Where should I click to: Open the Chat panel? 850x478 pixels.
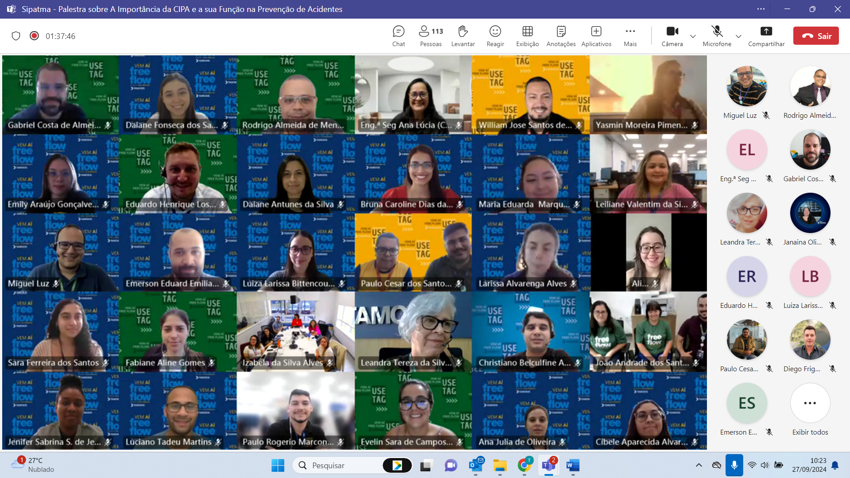[398, 36]
